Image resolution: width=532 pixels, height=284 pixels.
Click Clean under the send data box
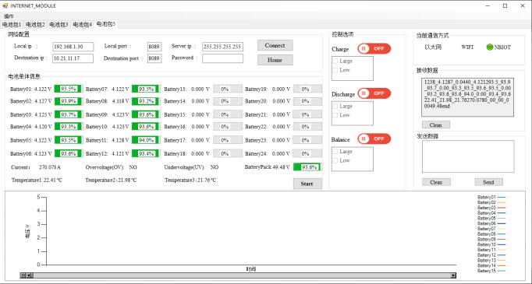click(436, 182)
